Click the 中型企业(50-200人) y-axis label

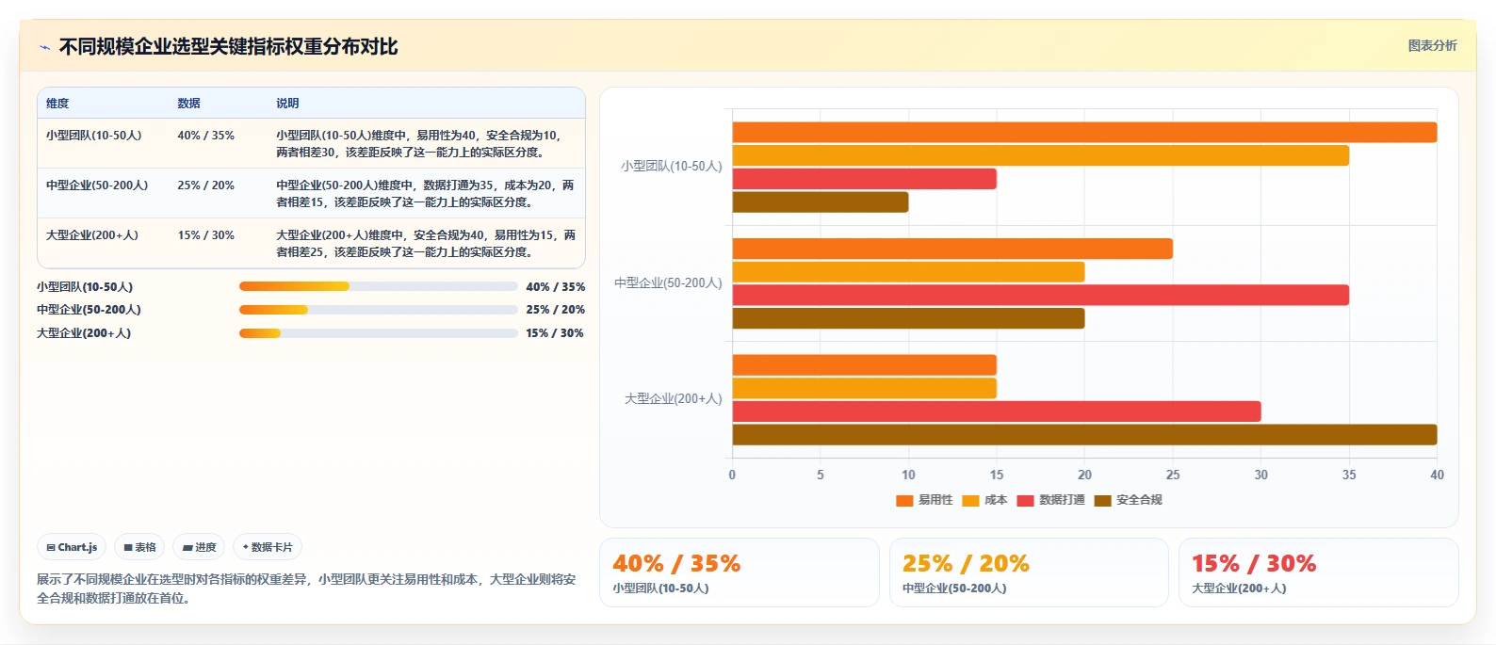point(668,283)
